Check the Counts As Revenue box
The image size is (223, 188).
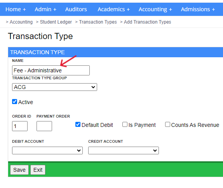[167, 125]
